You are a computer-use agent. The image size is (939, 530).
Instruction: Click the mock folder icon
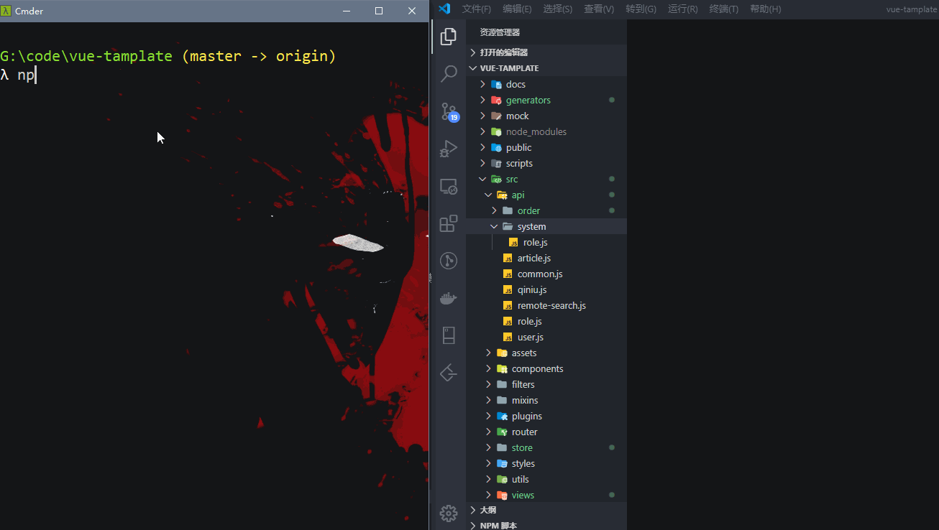[496, 116]
